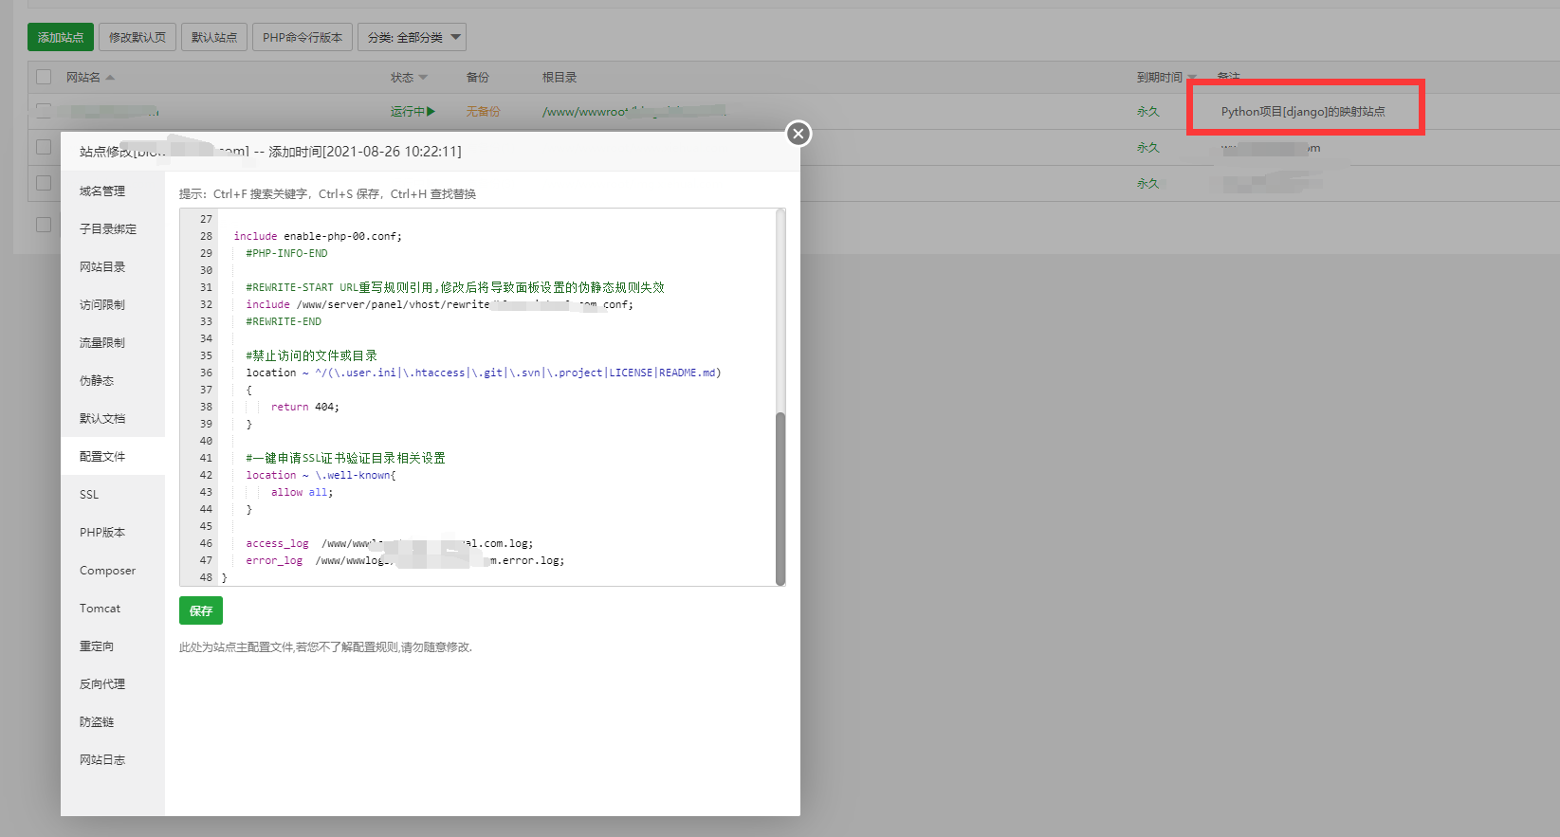Select the 配置文件 tab
Image resolution: width=1560 pixels, height=837 pixels.
click(113, 456)
